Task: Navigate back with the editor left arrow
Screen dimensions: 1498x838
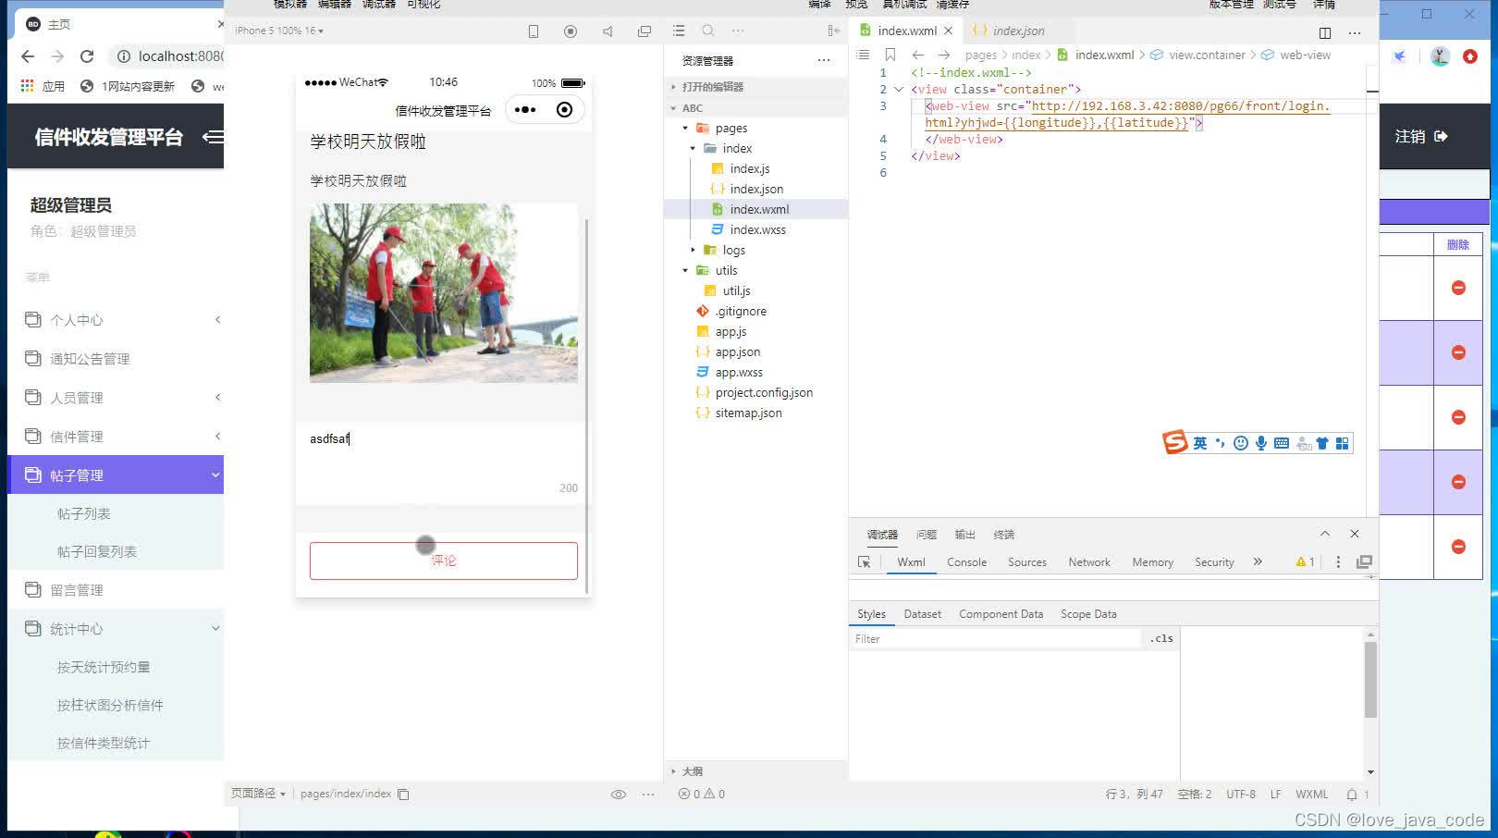Action: (x=918, y=55)
